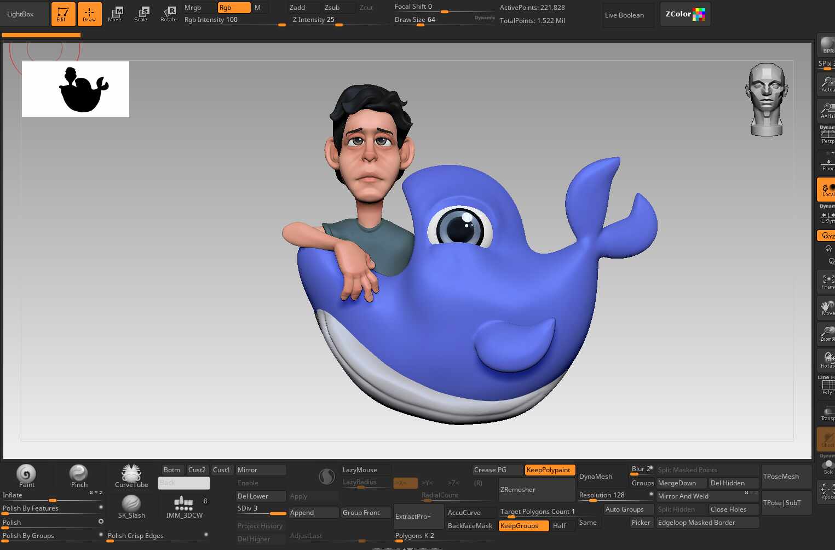Viewport: 835px width, 550px height.
Task: Select the Rotate transform tool in top toolbar
Action: pyautogui.click(x=169, y=14)
